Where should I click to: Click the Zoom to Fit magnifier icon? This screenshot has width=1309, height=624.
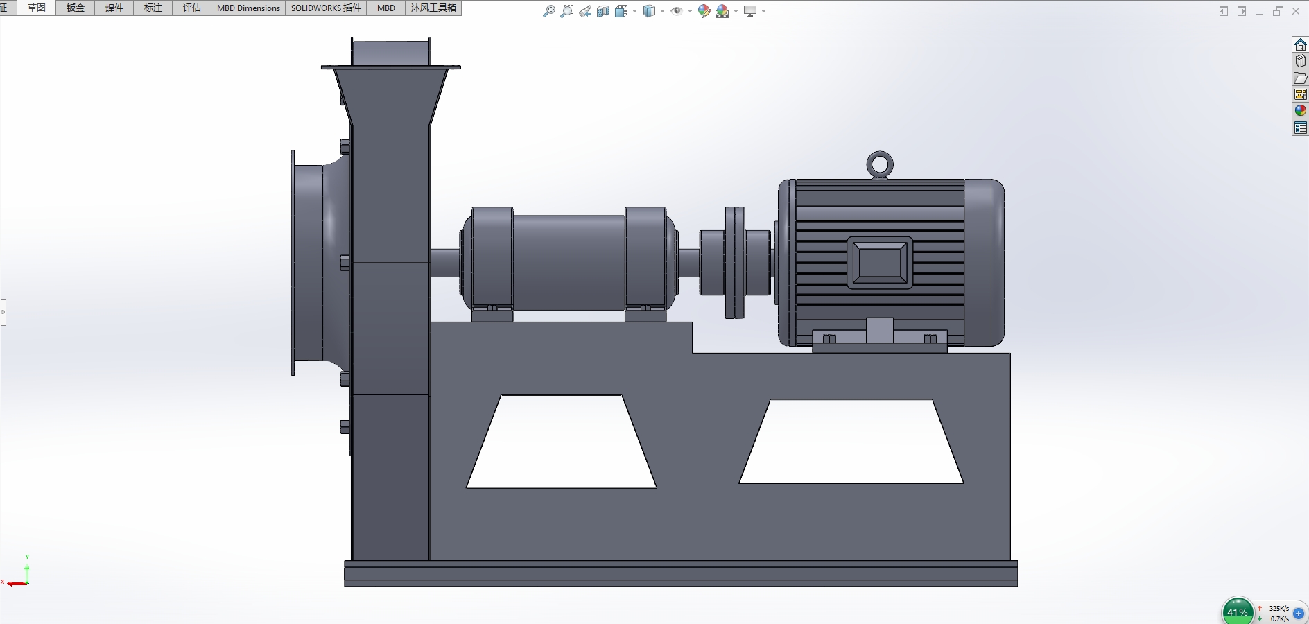tap(548, 11)
